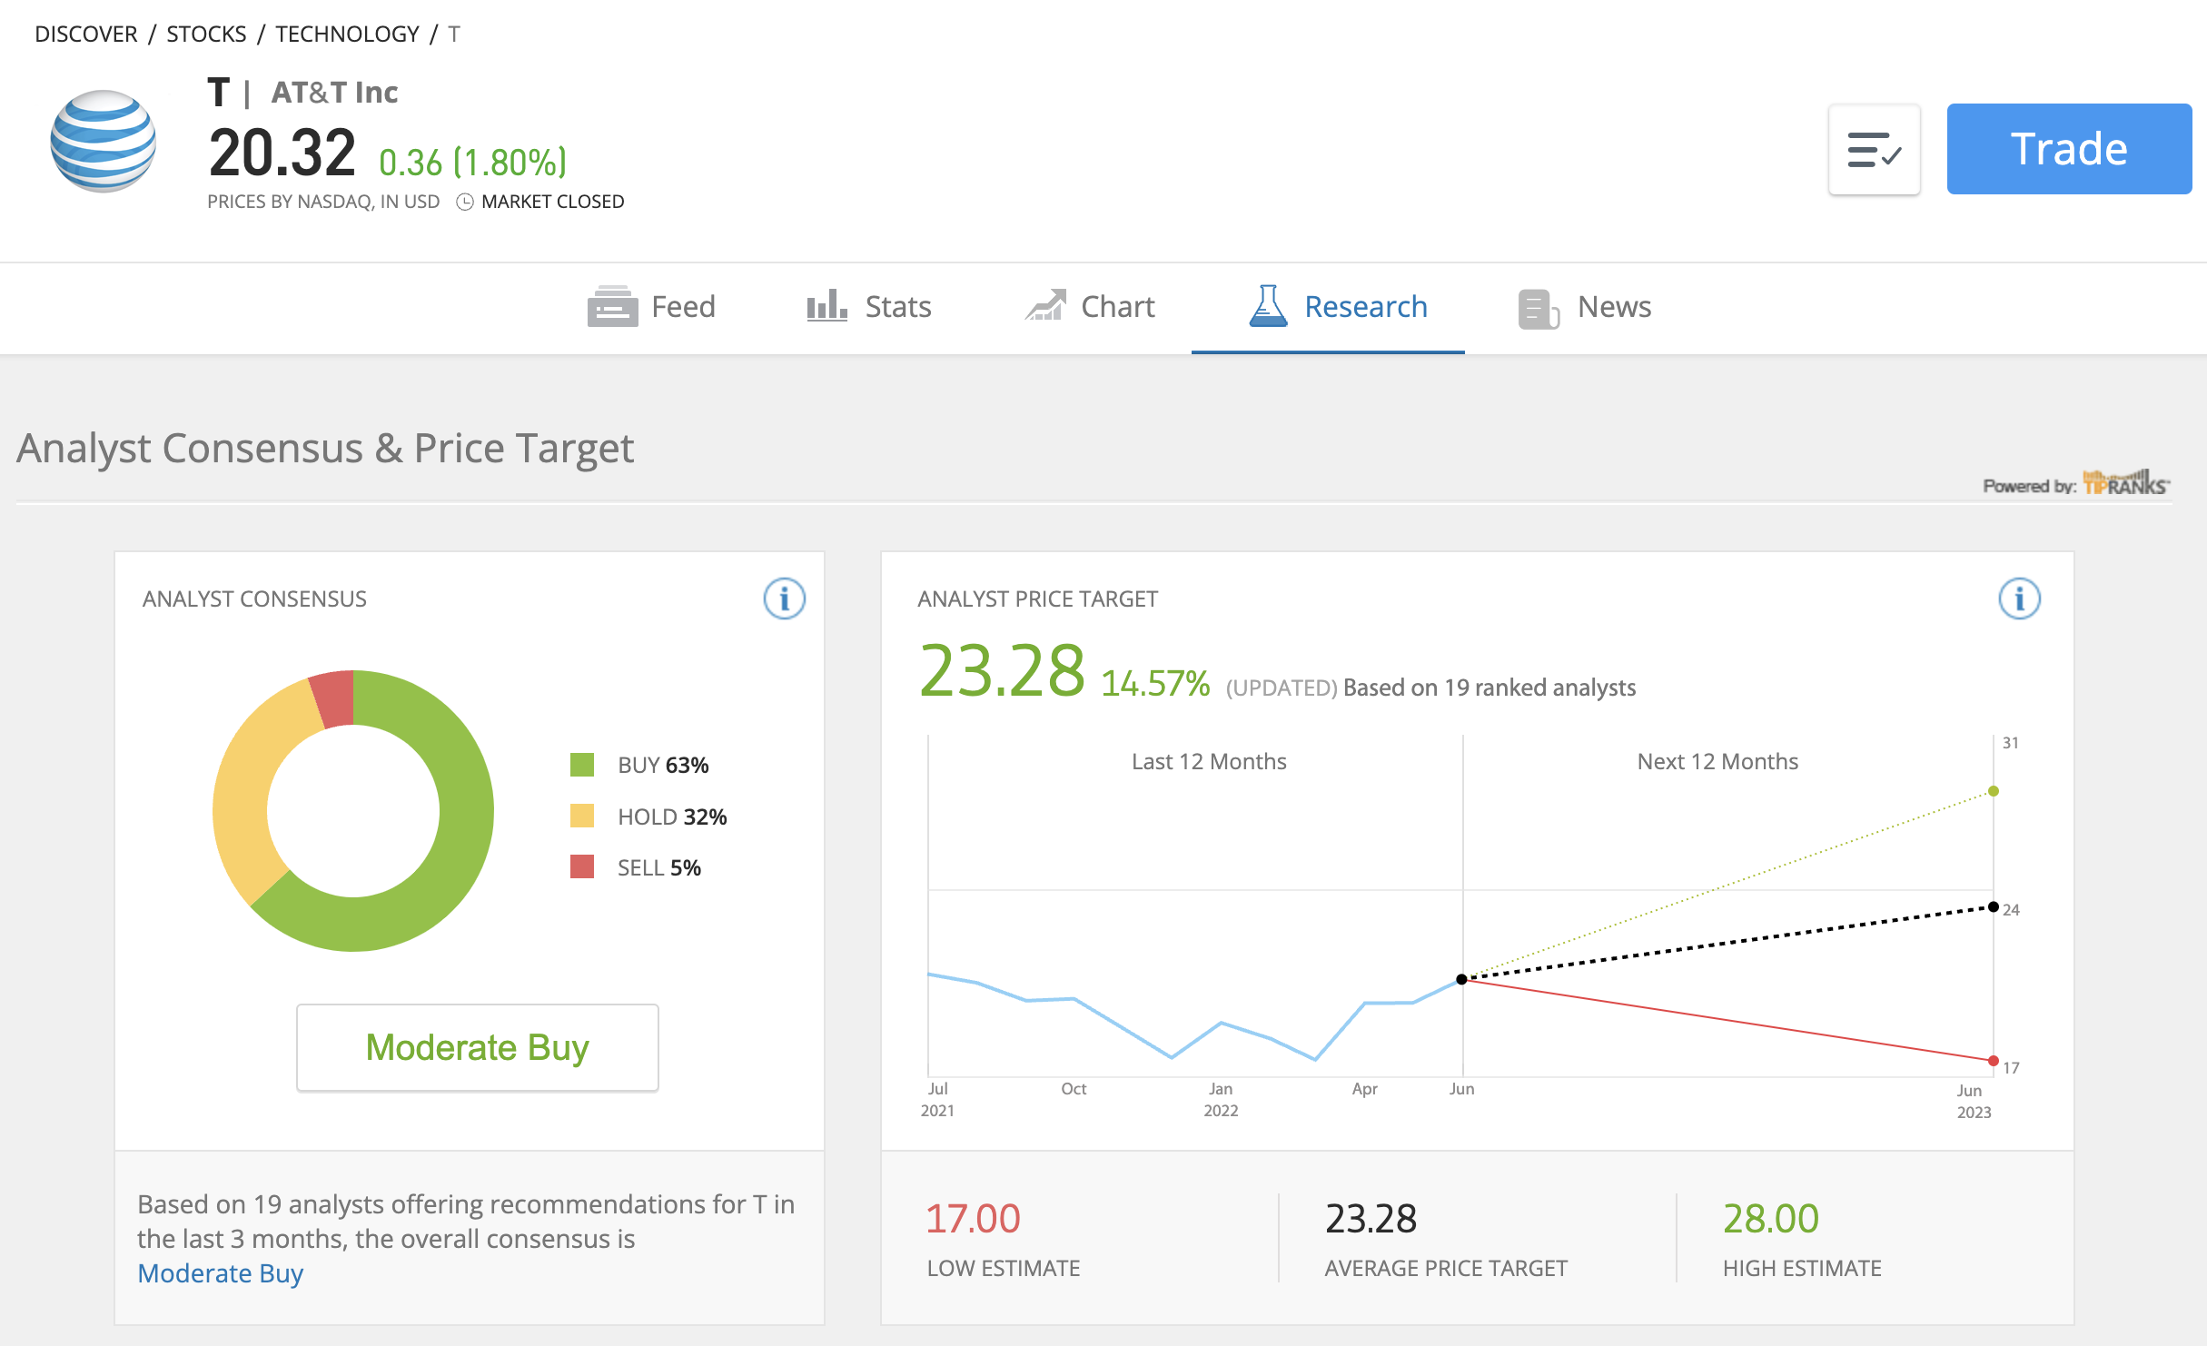Click the TipRanks powered-by logo
2207x1346 pixels.
tap(2125, 482)
